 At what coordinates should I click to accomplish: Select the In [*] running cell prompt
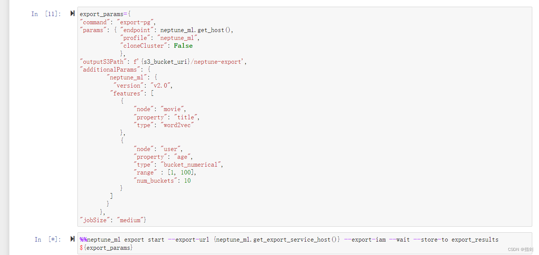click(48, 239)
